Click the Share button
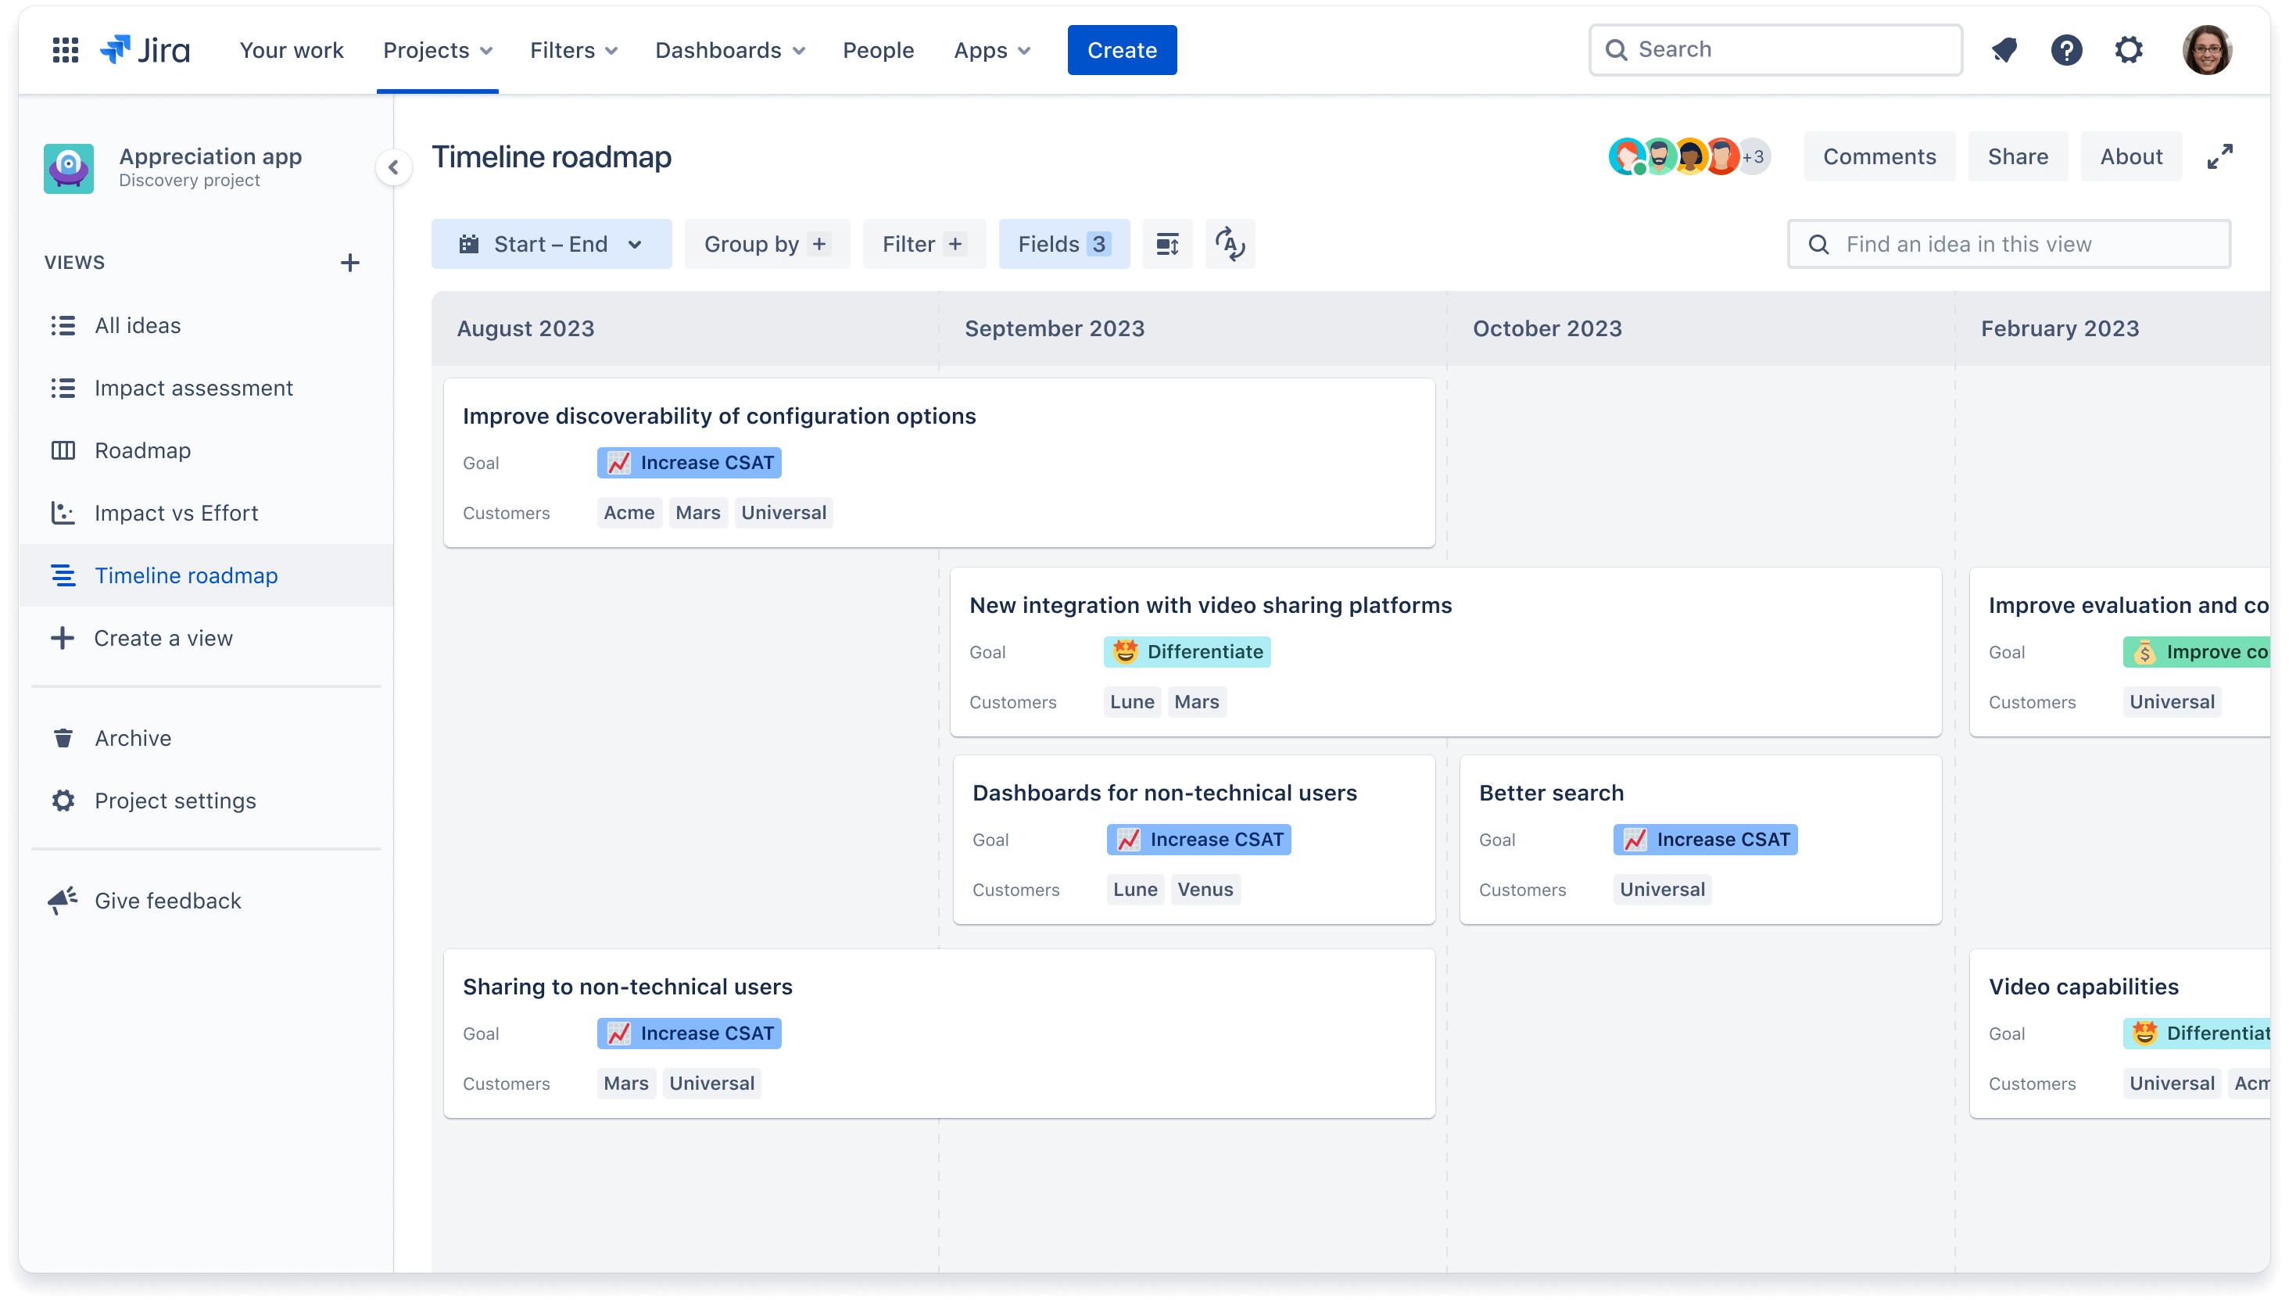 tap(2017, 156)
